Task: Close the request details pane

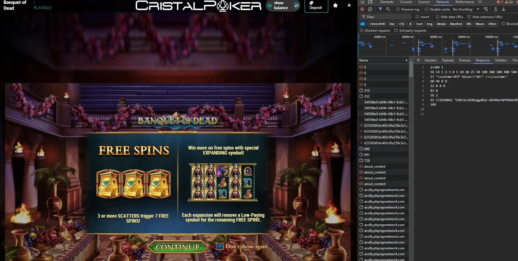Action: (x=418, y=60)
